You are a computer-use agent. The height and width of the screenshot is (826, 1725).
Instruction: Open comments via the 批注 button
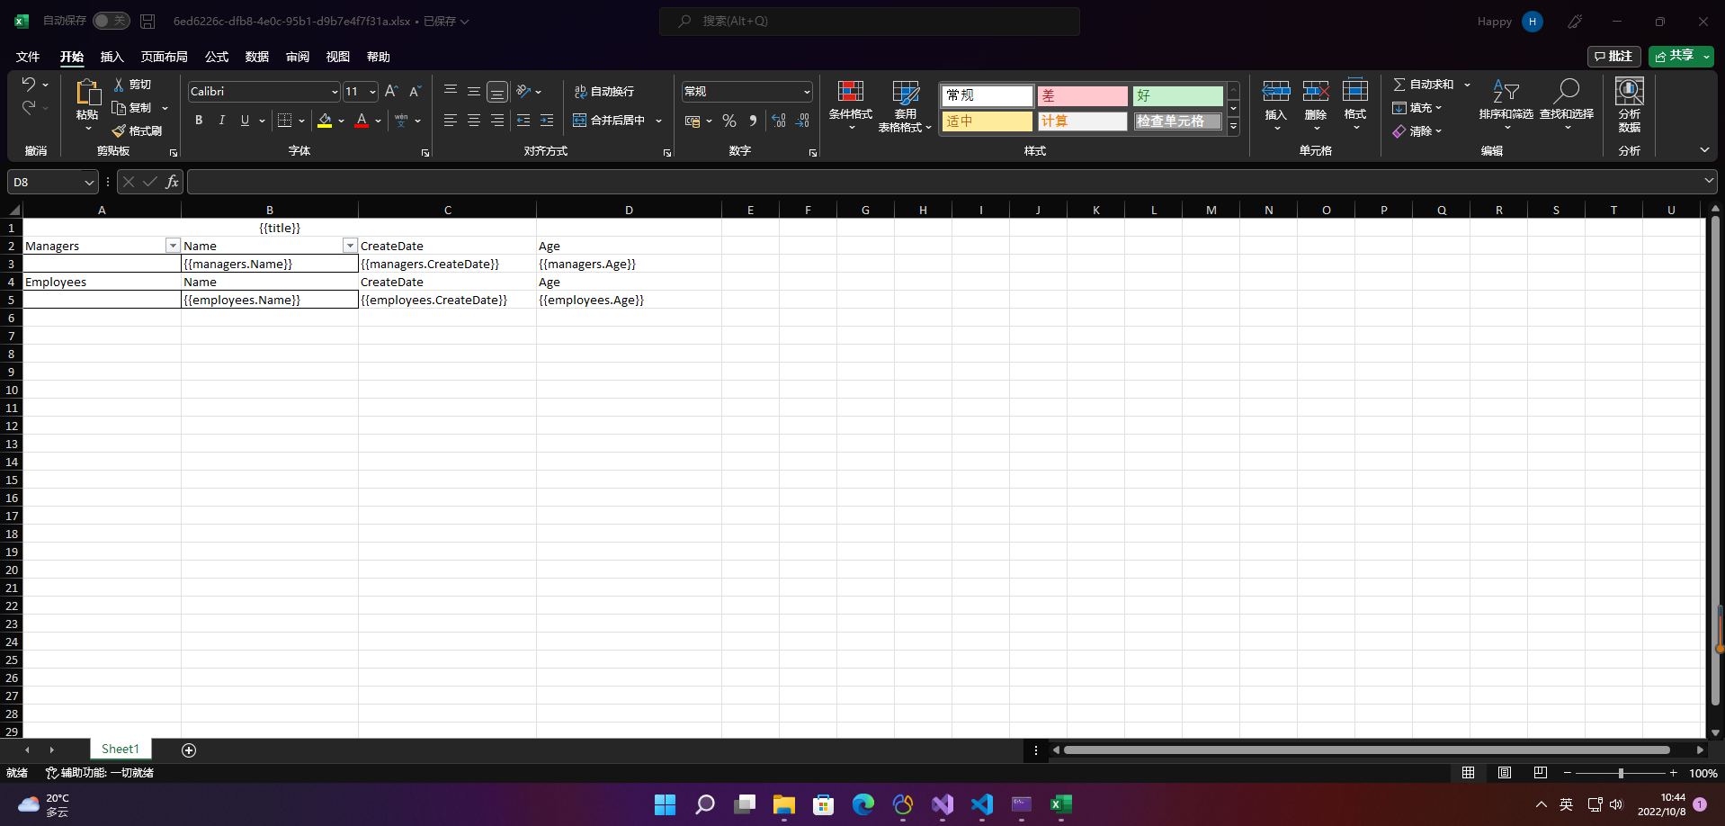1614,56
